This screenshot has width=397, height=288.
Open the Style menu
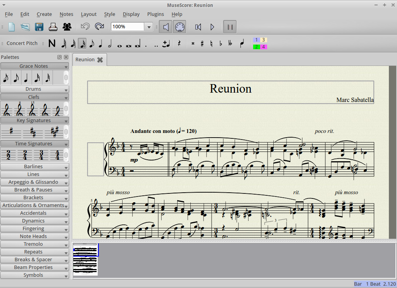click(109, 14)
